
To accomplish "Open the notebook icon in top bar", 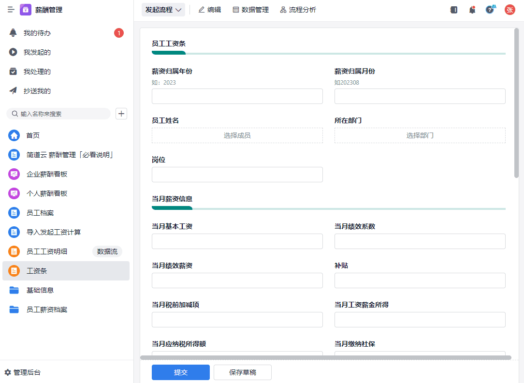I will [x=453, y=10].
